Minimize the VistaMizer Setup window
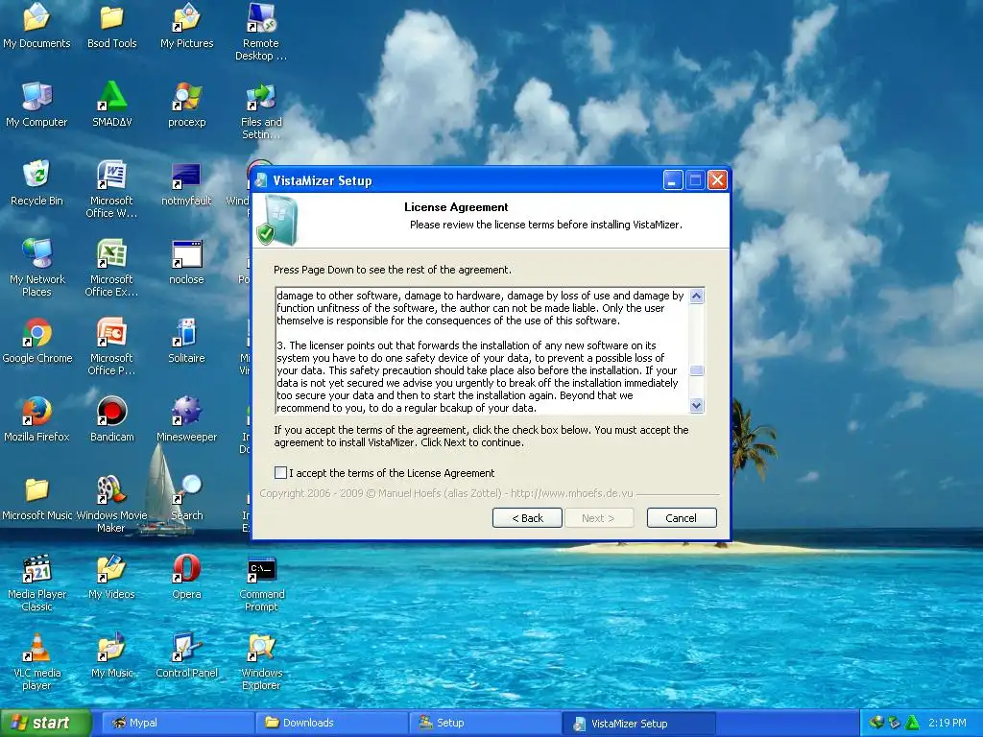Screen dimensions: 983x737 pyautogui.click(x=673, y=180)
